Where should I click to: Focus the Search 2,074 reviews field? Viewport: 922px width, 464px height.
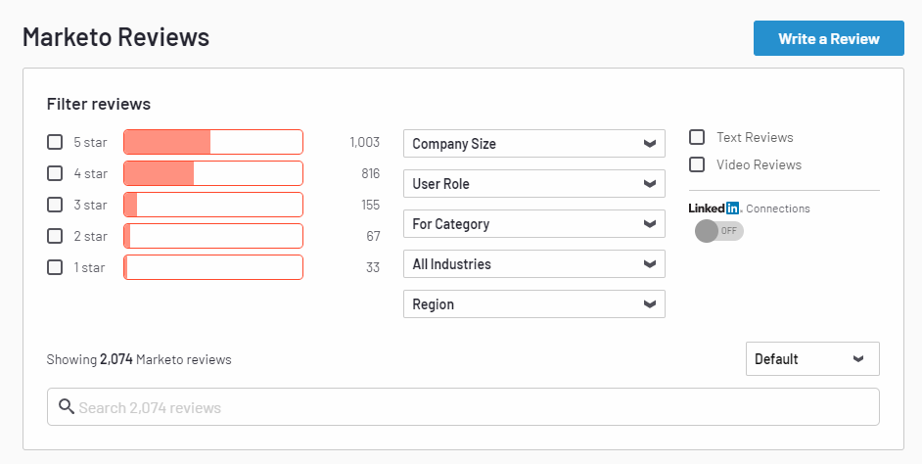click(470, 407)
